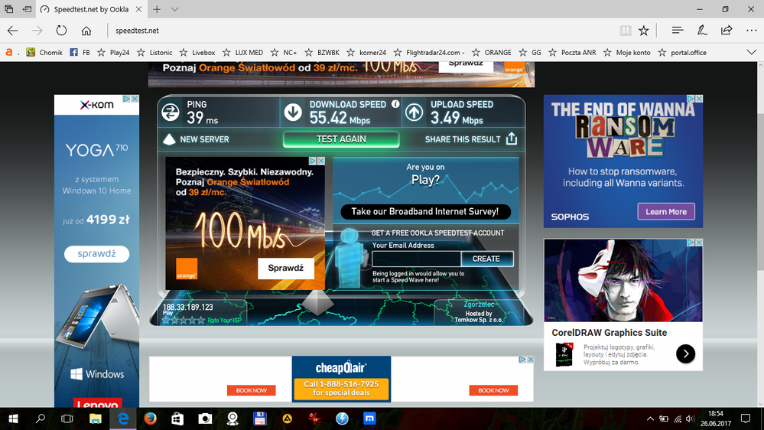Click IP address 188.33.189.123

(x=187, y=307)
